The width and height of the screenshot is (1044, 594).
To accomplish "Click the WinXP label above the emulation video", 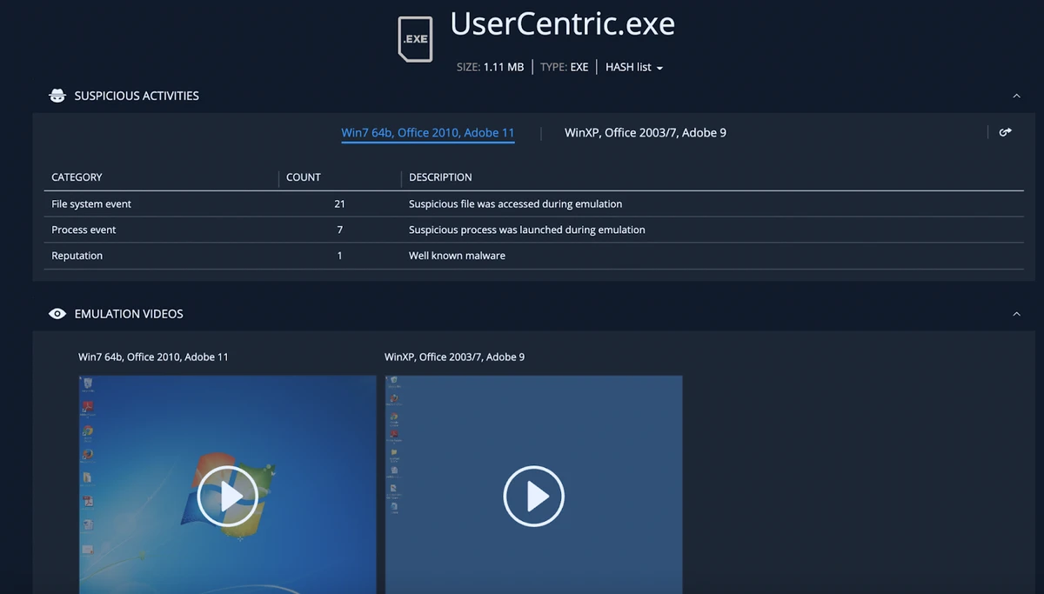I will click(454, 357).
